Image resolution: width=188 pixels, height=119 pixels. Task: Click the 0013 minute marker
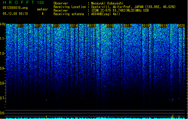coord(56,26)
